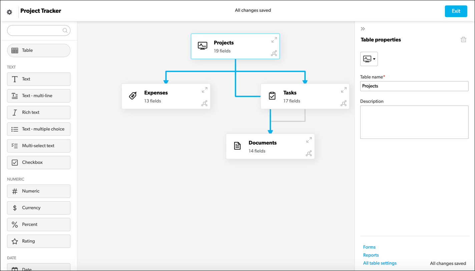The height and width of the screenshot is (271, 475).
Task: Open app settings gear icon
Action: (x=9, y=12)
